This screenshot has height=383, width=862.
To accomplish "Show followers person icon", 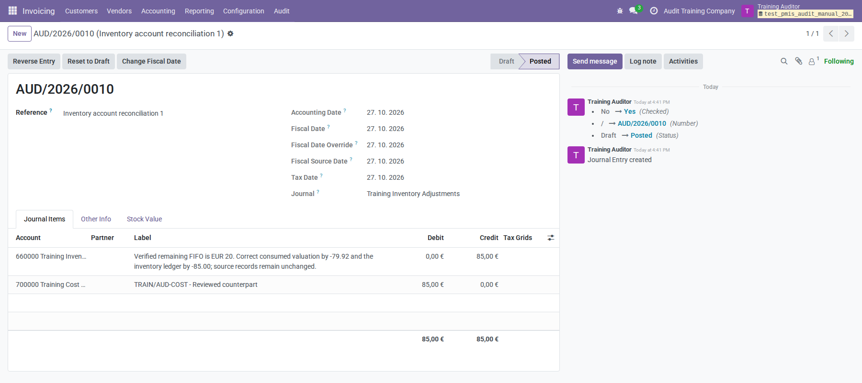I will [x=814, y=61].
